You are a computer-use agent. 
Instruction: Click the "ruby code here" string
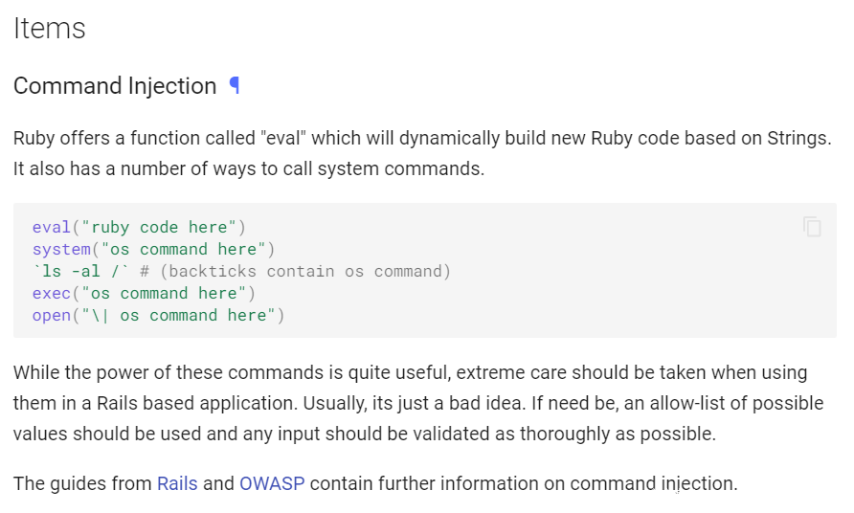(x=159, y=227)
